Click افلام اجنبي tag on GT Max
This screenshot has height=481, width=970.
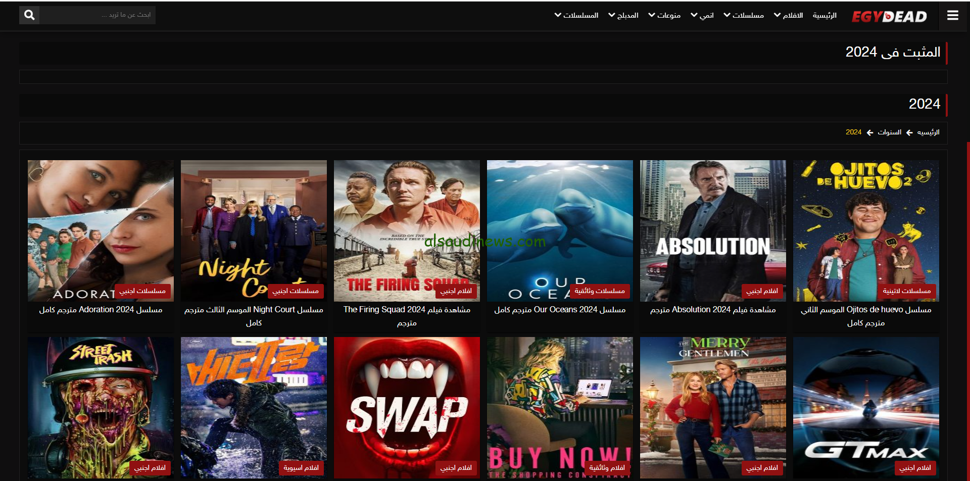point(915,468)
